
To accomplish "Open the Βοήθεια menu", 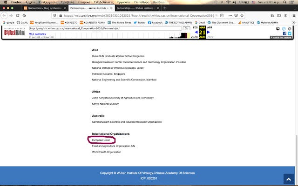I will 159,2.
